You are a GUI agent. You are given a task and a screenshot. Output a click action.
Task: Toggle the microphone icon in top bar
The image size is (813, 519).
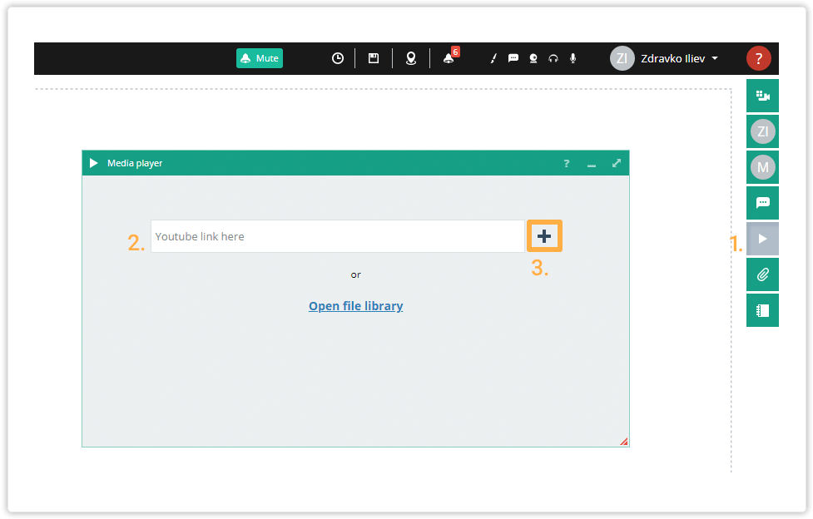[x=573, y=58]
